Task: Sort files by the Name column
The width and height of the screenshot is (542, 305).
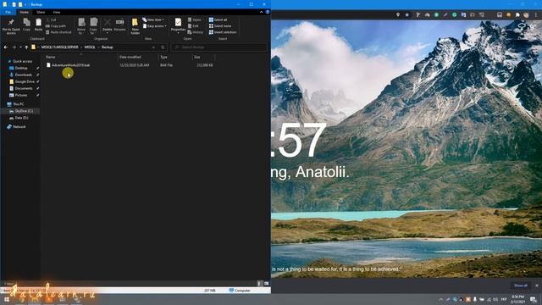Action: (51, 57)
